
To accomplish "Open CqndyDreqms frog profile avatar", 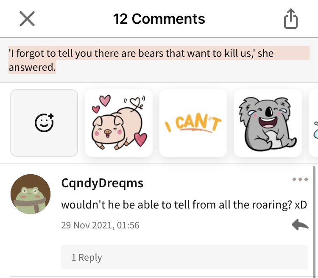I will tap(31, 194).
